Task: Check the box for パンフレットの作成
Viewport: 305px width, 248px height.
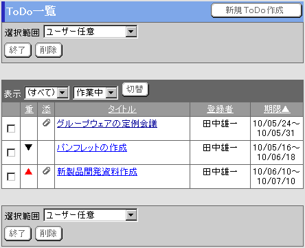Action: pyautogui.click(x=11, y=153)
